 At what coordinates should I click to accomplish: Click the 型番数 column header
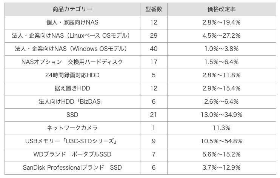pyautogui.click(x=154, y=9)
